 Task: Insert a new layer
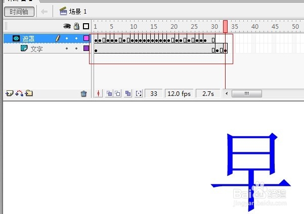coord(9,93)
